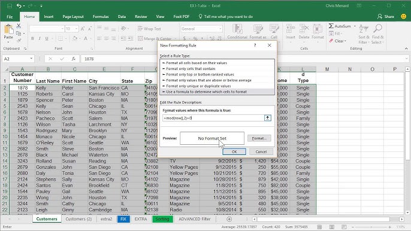Toggle Wrap Text option

149,29
